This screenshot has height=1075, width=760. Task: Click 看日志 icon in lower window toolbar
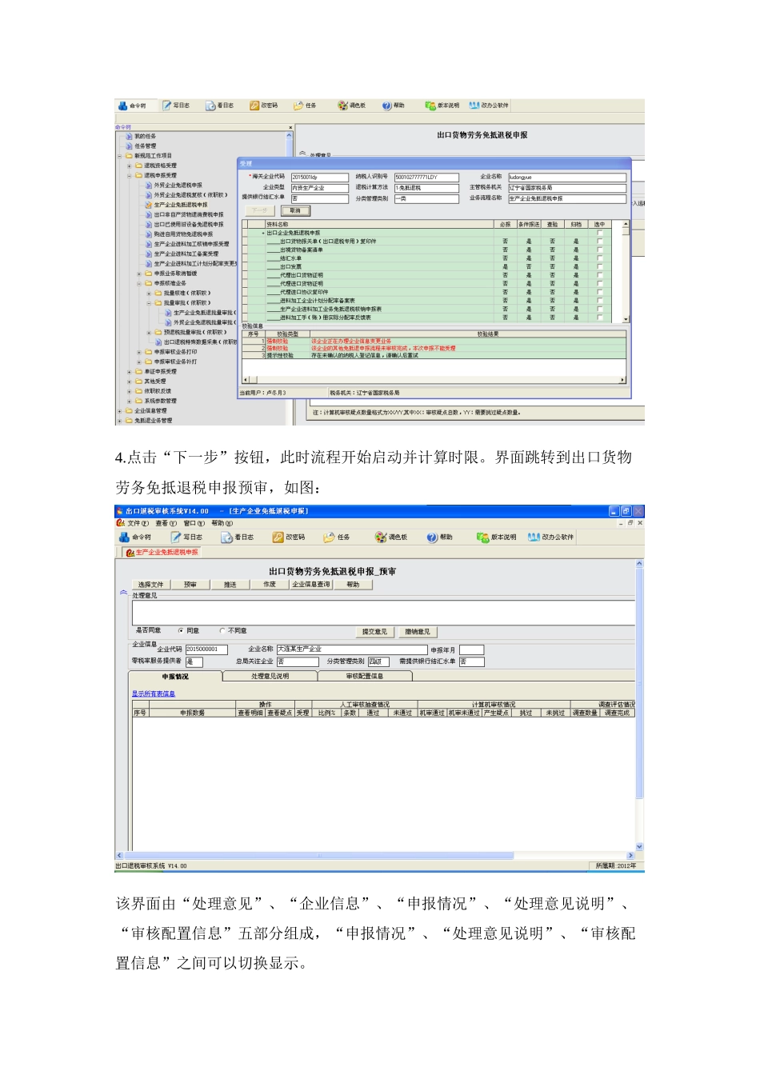[x=227, y=537]
